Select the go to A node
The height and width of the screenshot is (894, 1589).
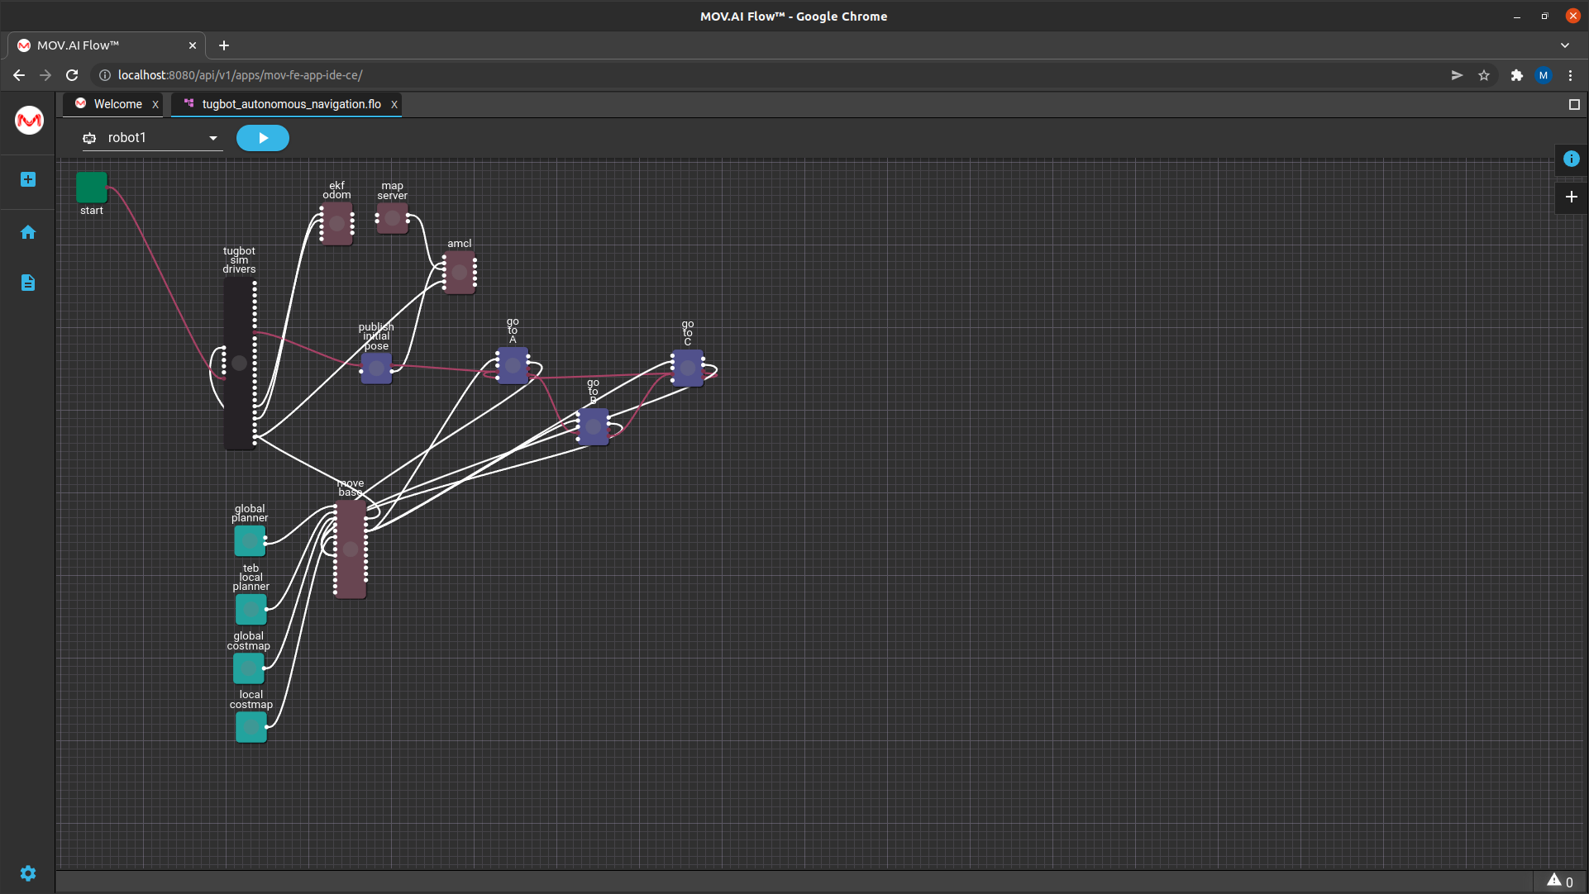(x=513, y=365)
